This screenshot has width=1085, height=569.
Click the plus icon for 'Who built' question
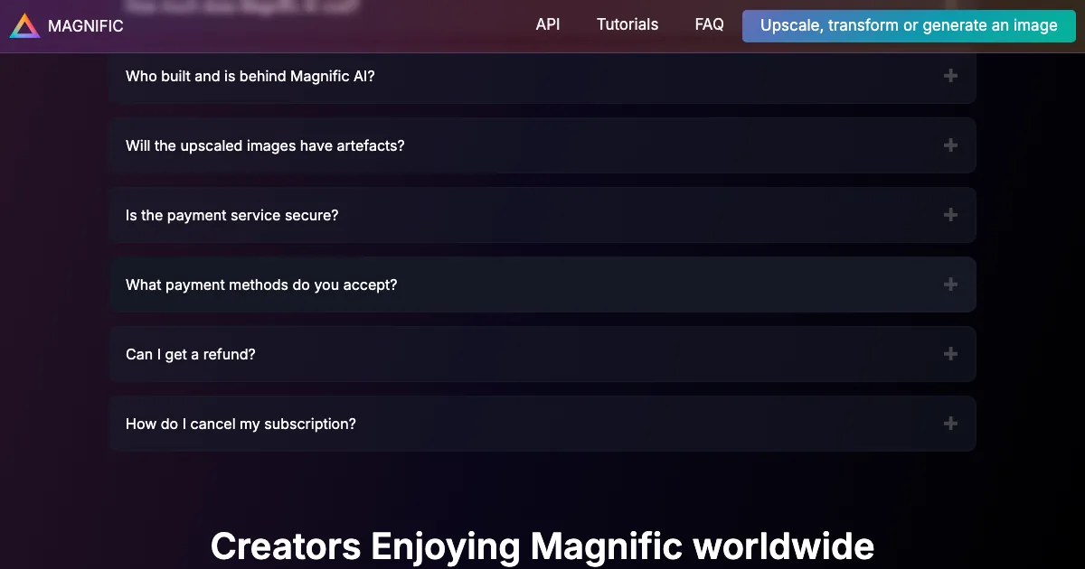pyautogui.click(x=950, y=76)
